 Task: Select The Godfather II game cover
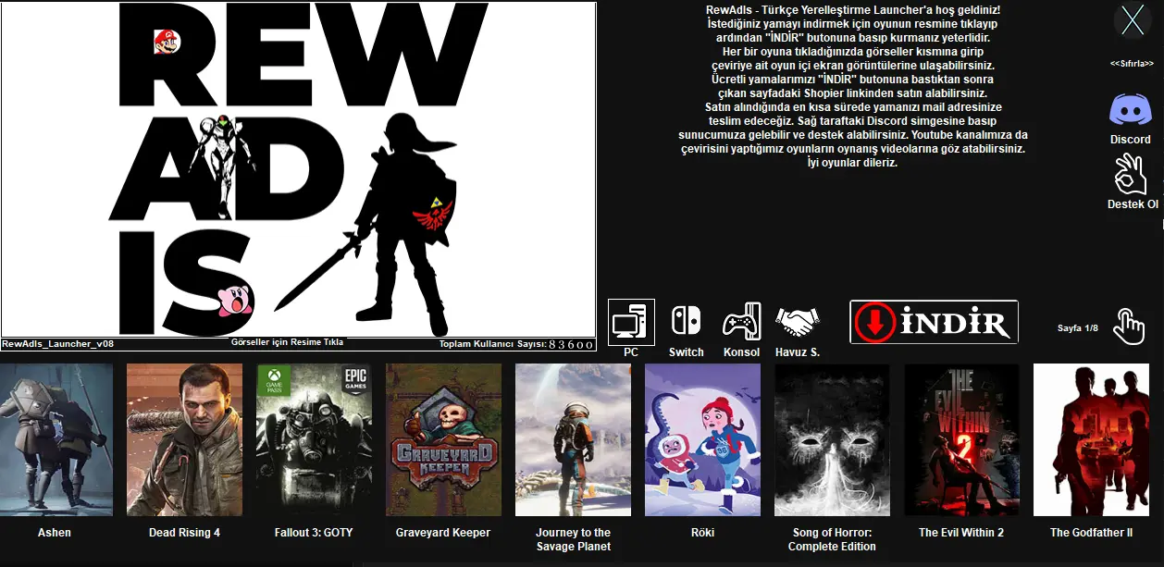click(1091, 439)
